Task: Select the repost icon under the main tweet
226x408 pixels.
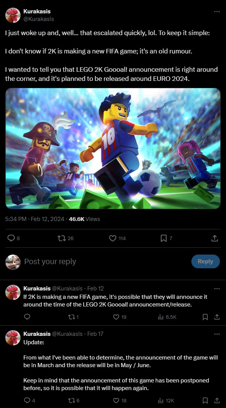Action: click(x=62, y=238)
